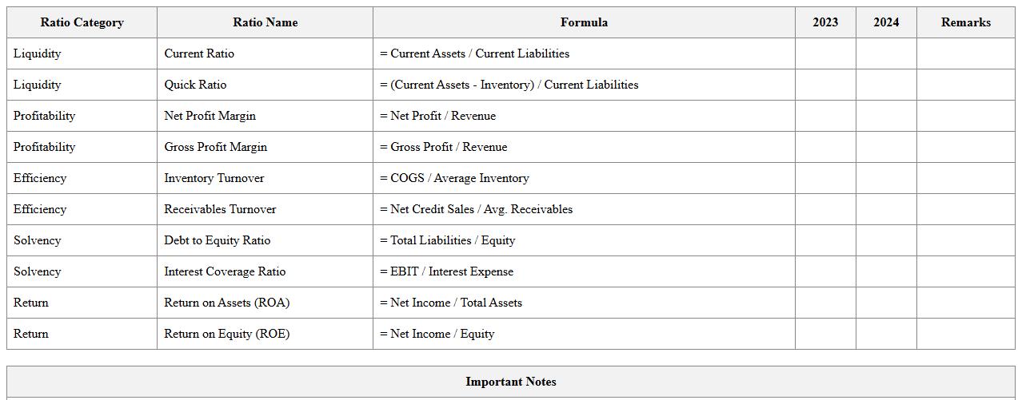The image size is (1022, 400).
Task: Click the Quick Ratio name cell
Action: pyautogui.click(x=265, y=85)
